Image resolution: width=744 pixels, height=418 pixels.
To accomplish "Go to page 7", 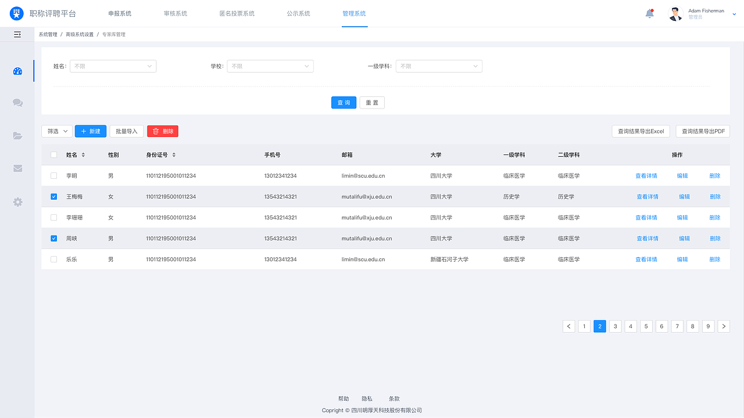I will click(677, 326).
